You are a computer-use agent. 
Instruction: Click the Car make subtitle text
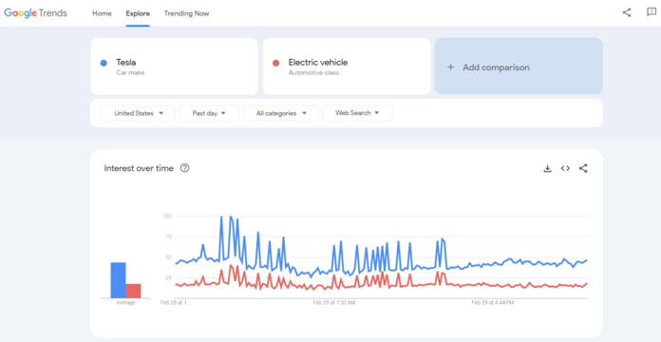tap(130, 72)
